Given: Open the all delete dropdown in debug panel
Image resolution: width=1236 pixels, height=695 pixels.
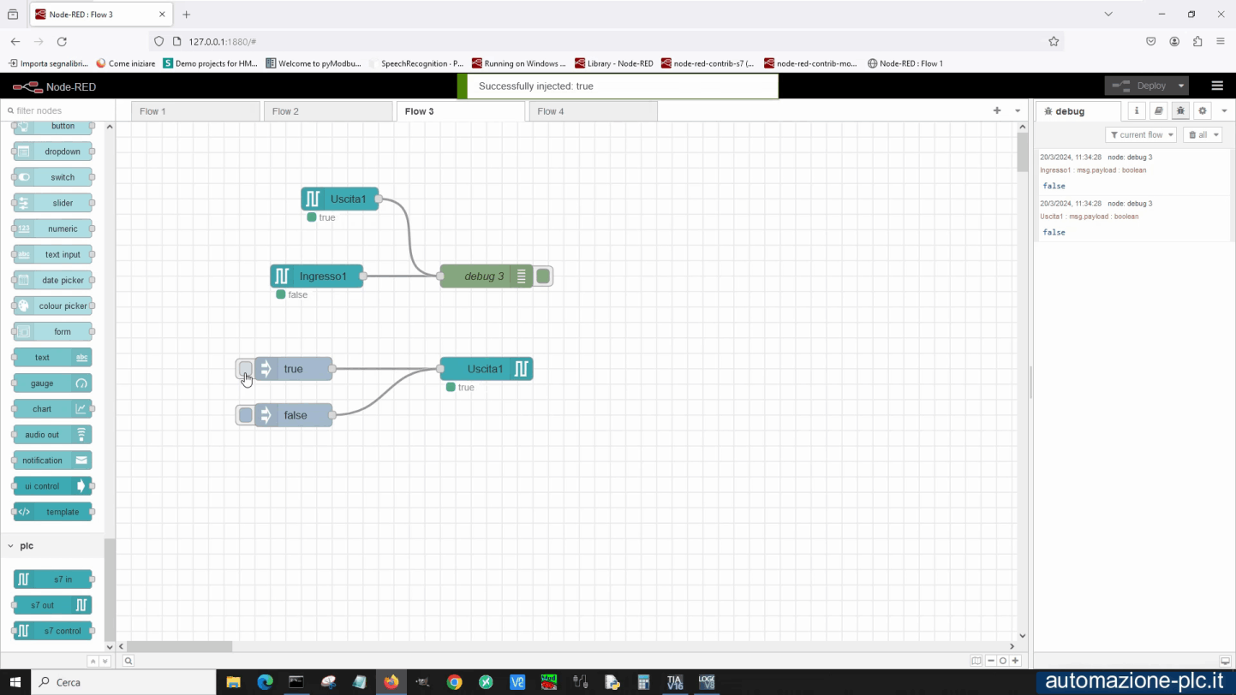Looking at the screenshot, I should (x=1203, y=134).
